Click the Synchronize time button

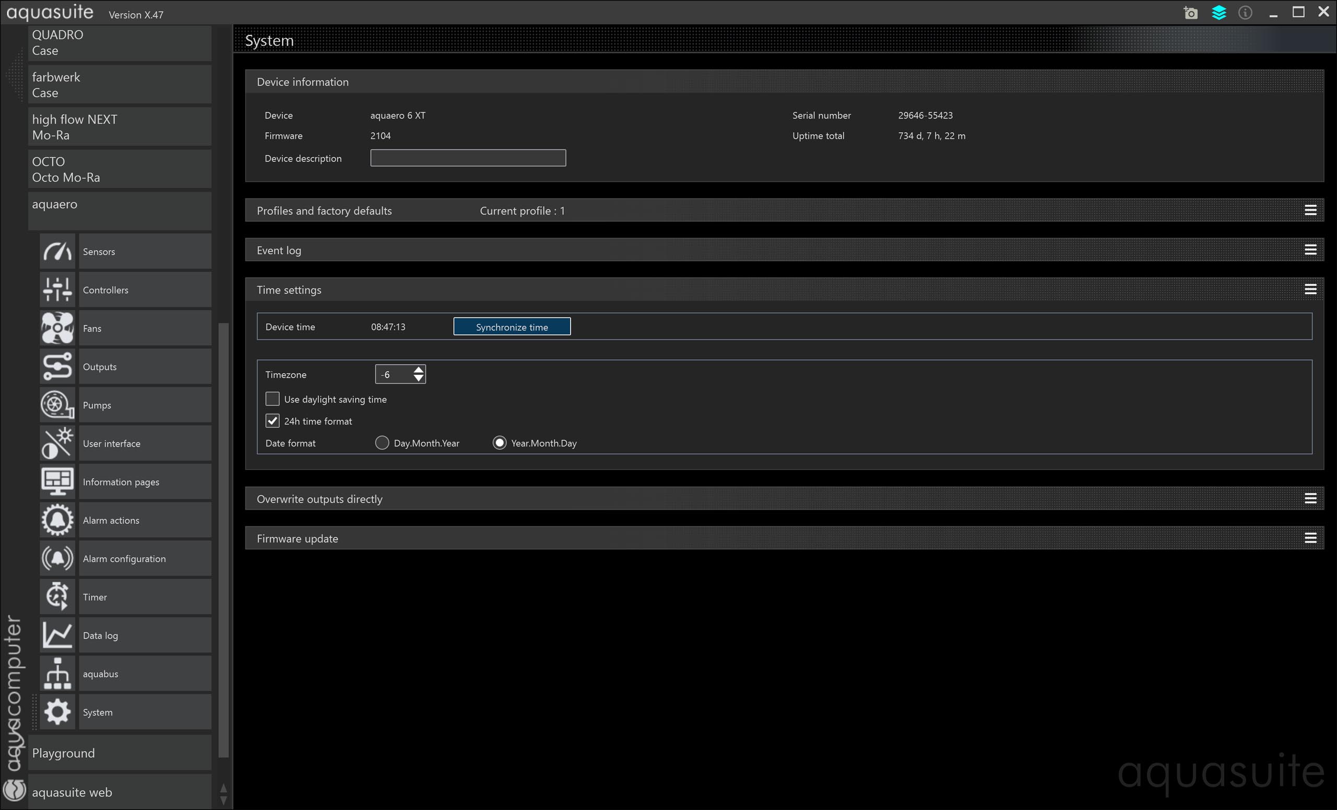[x=512, y=327]
